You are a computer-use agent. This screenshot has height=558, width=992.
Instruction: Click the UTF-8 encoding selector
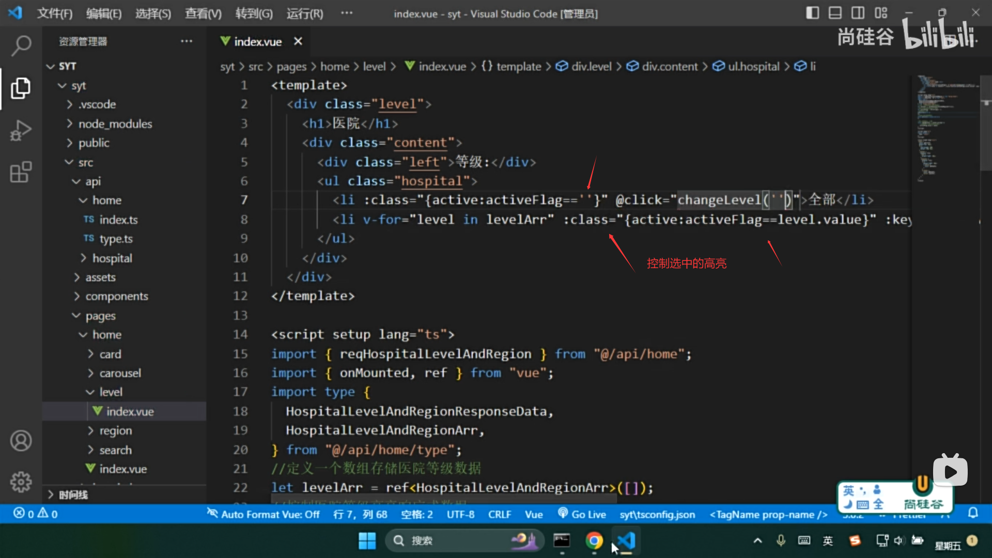tap(460, 514)
